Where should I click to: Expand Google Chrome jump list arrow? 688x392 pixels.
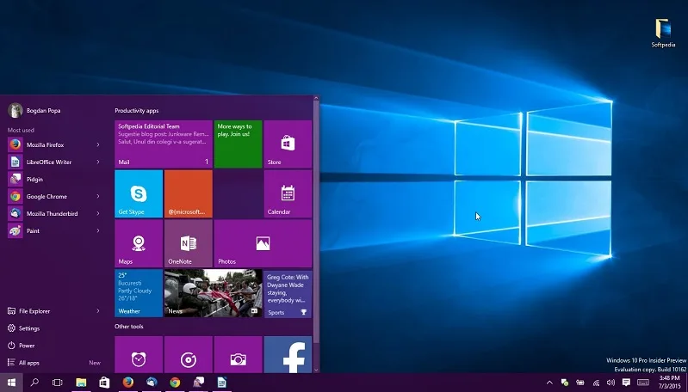(98, 196)
